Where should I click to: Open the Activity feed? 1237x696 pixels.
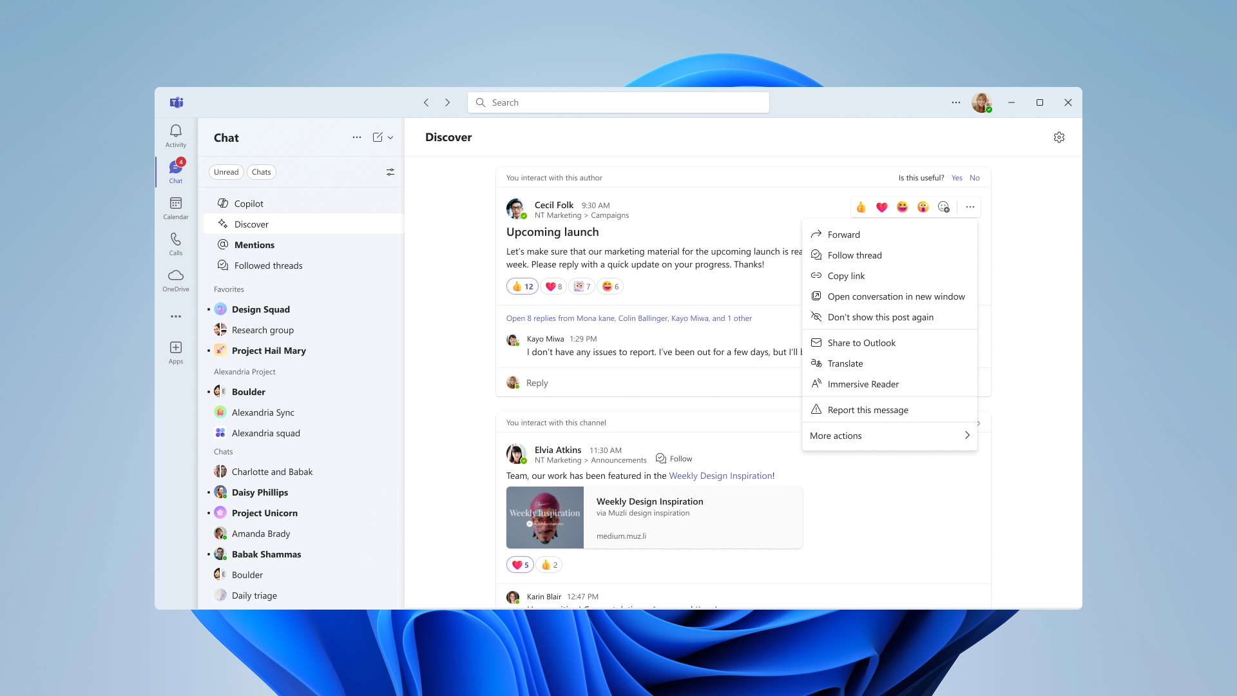pos(175,134)
